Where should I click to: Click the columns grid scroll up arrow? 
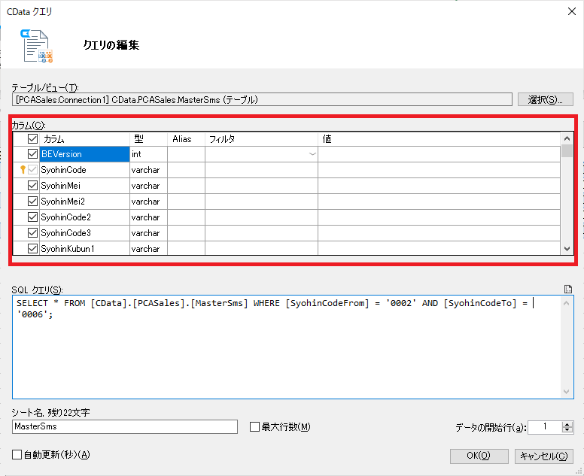pyautogui.click(x=567, y=138)
